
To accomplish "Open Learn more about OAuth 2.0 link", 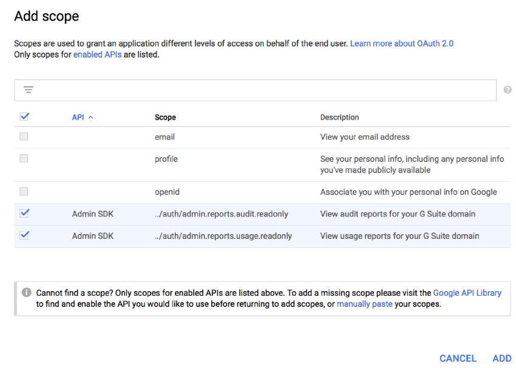I will pos(401,44).
